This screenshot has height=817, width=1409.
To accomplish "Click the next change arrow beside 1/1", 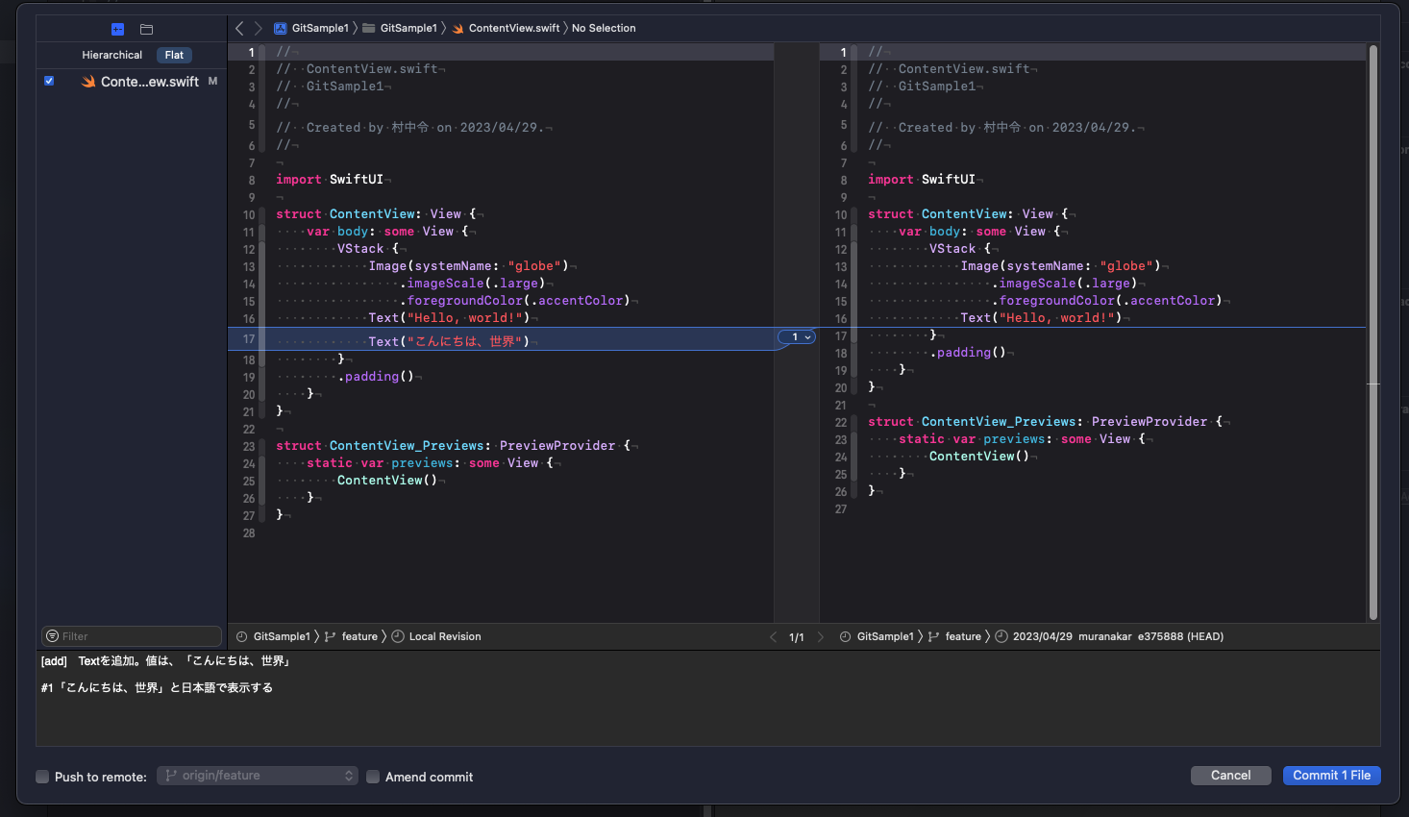I will point(820,635).
